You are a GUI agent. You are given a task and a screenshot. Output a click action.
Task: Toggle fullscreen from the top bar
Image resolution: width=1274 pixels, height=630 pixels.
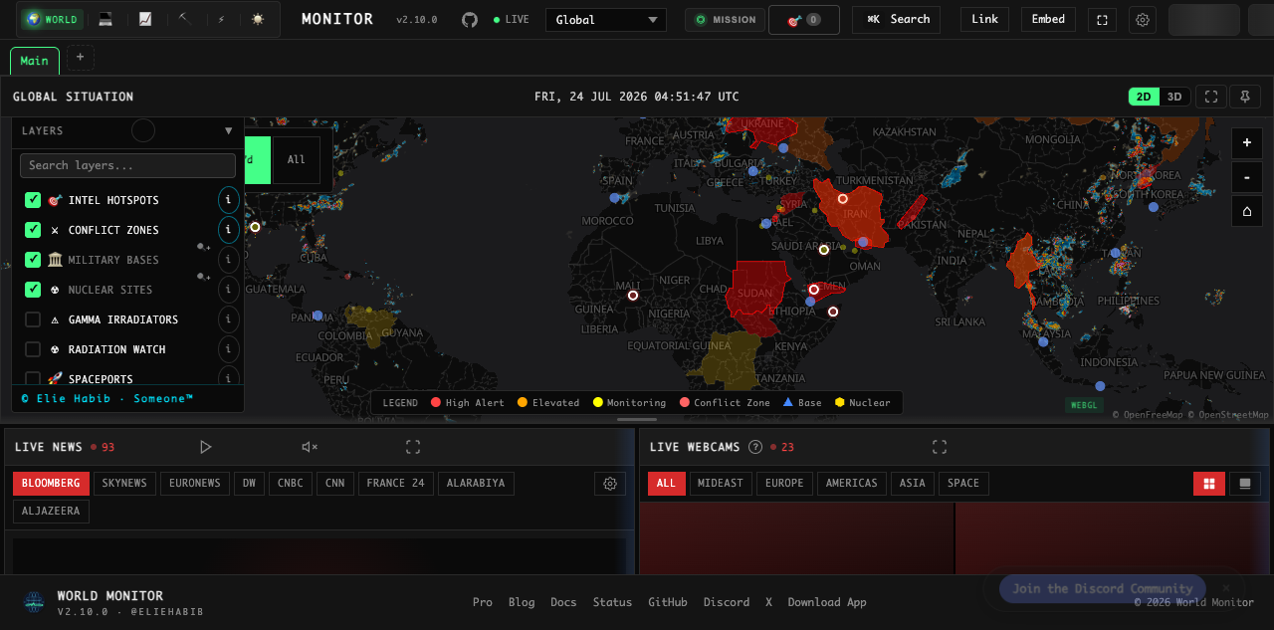[x=1102, y=19]
